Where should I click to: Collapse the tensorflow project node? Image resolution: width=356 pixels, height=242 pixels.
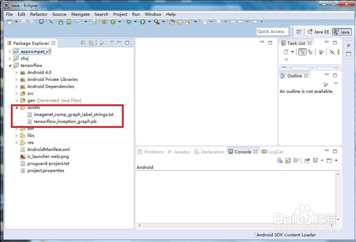10,66
